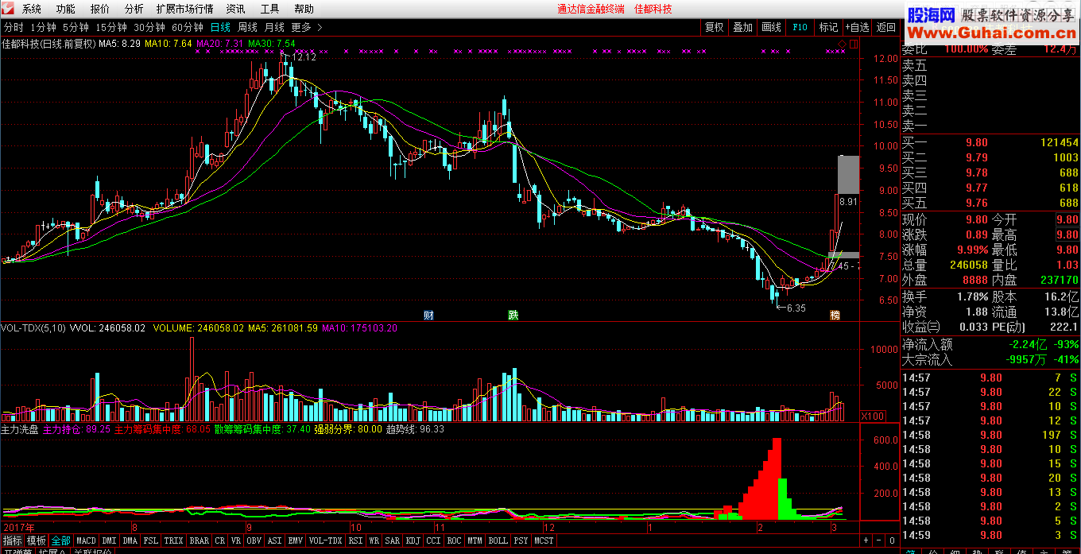
Task: Click the 叠加 overlay button
Action: click(743, 27)
